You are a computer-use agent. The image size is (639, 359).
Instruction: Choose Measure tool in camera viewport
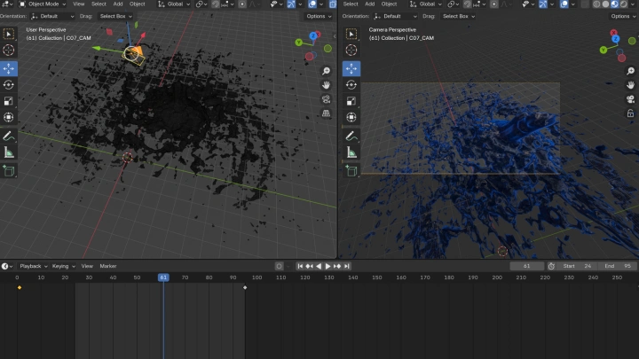pyautogui.click(x=351, y=152)
